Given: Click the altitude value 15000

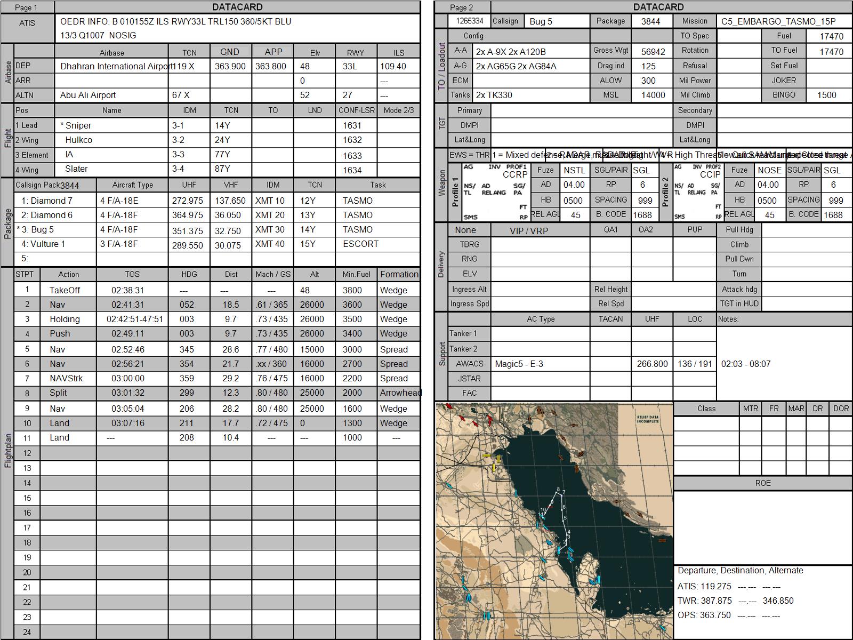Looking at the screenshot, I should (312, 349).
